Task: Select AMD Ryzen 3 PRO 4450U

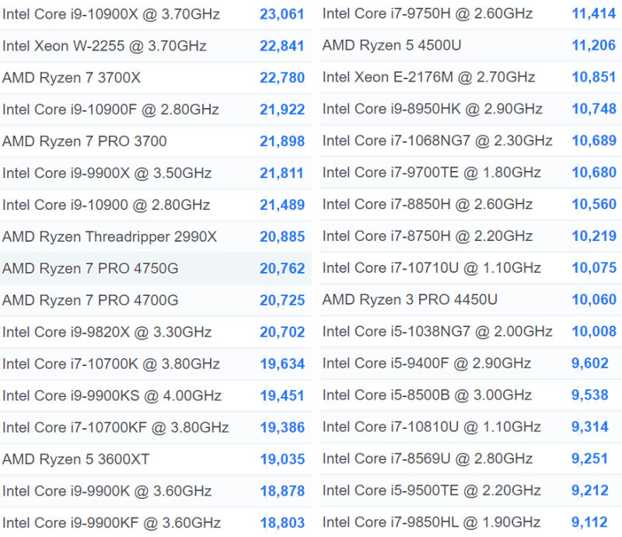Action: tap(410, 299)
